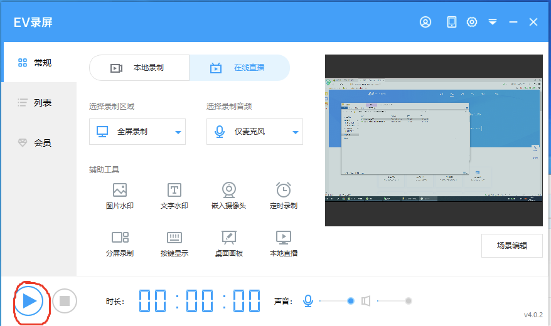This screenshot has width=551, height=326.
Task: Open the 文字水印 text watermark tool
Action: (x=174, y=196)
